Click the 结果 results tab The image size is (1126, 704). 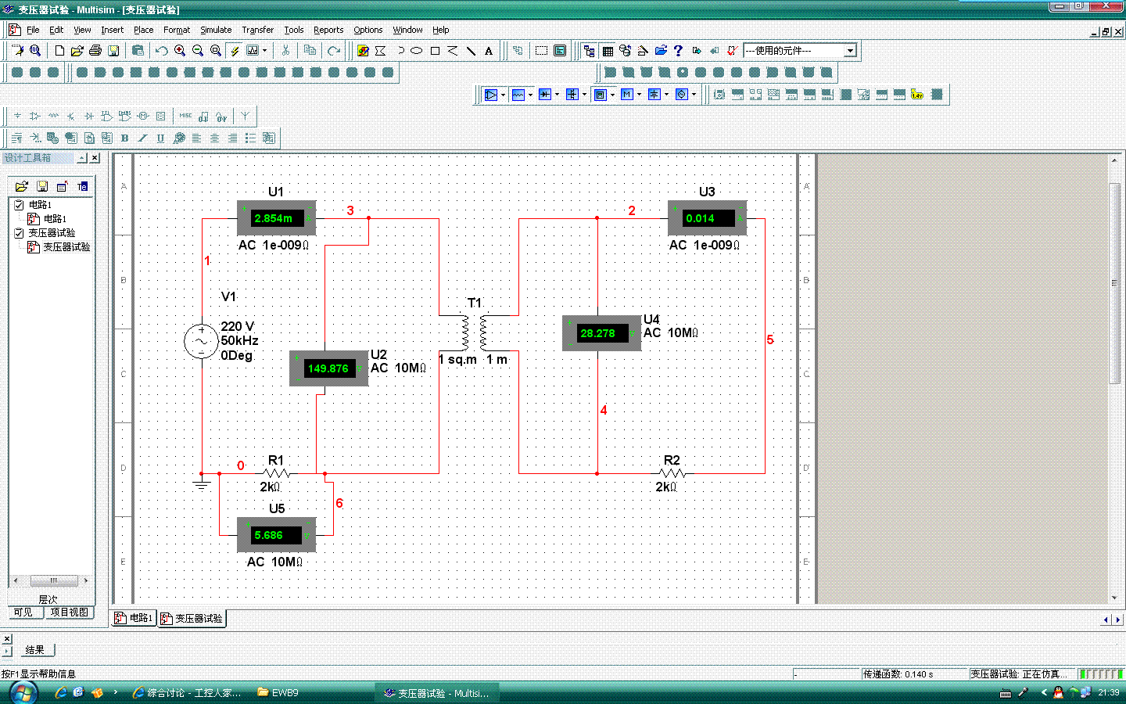coord(34,649)
